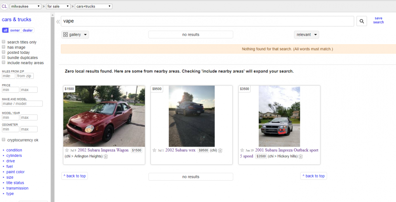The height and width of the screenshot is (202, 396).
Task: Select the dealer tab
Action: point(28,30)
